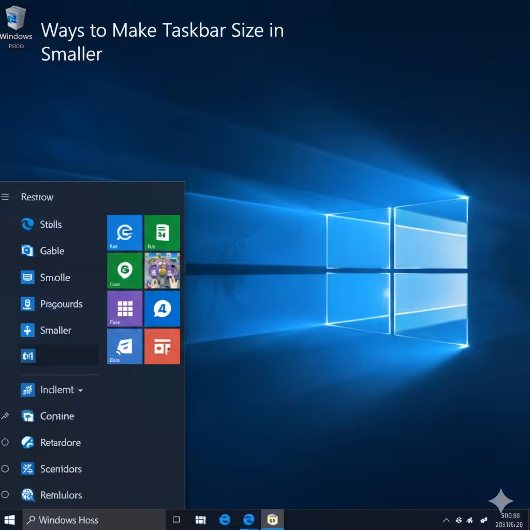Launch the first Edge icon in taskbar
The width and height of the screenshot is (530, 530).
coord(225,520)
